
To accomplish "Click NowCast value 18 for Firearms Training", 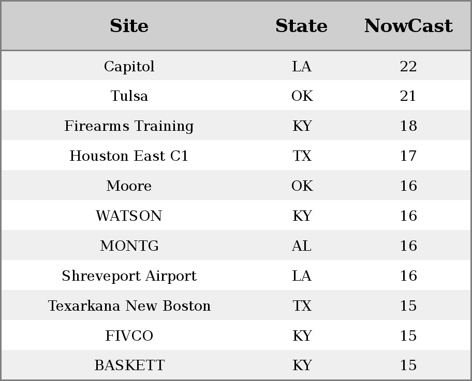I will [x=408, y=126].
